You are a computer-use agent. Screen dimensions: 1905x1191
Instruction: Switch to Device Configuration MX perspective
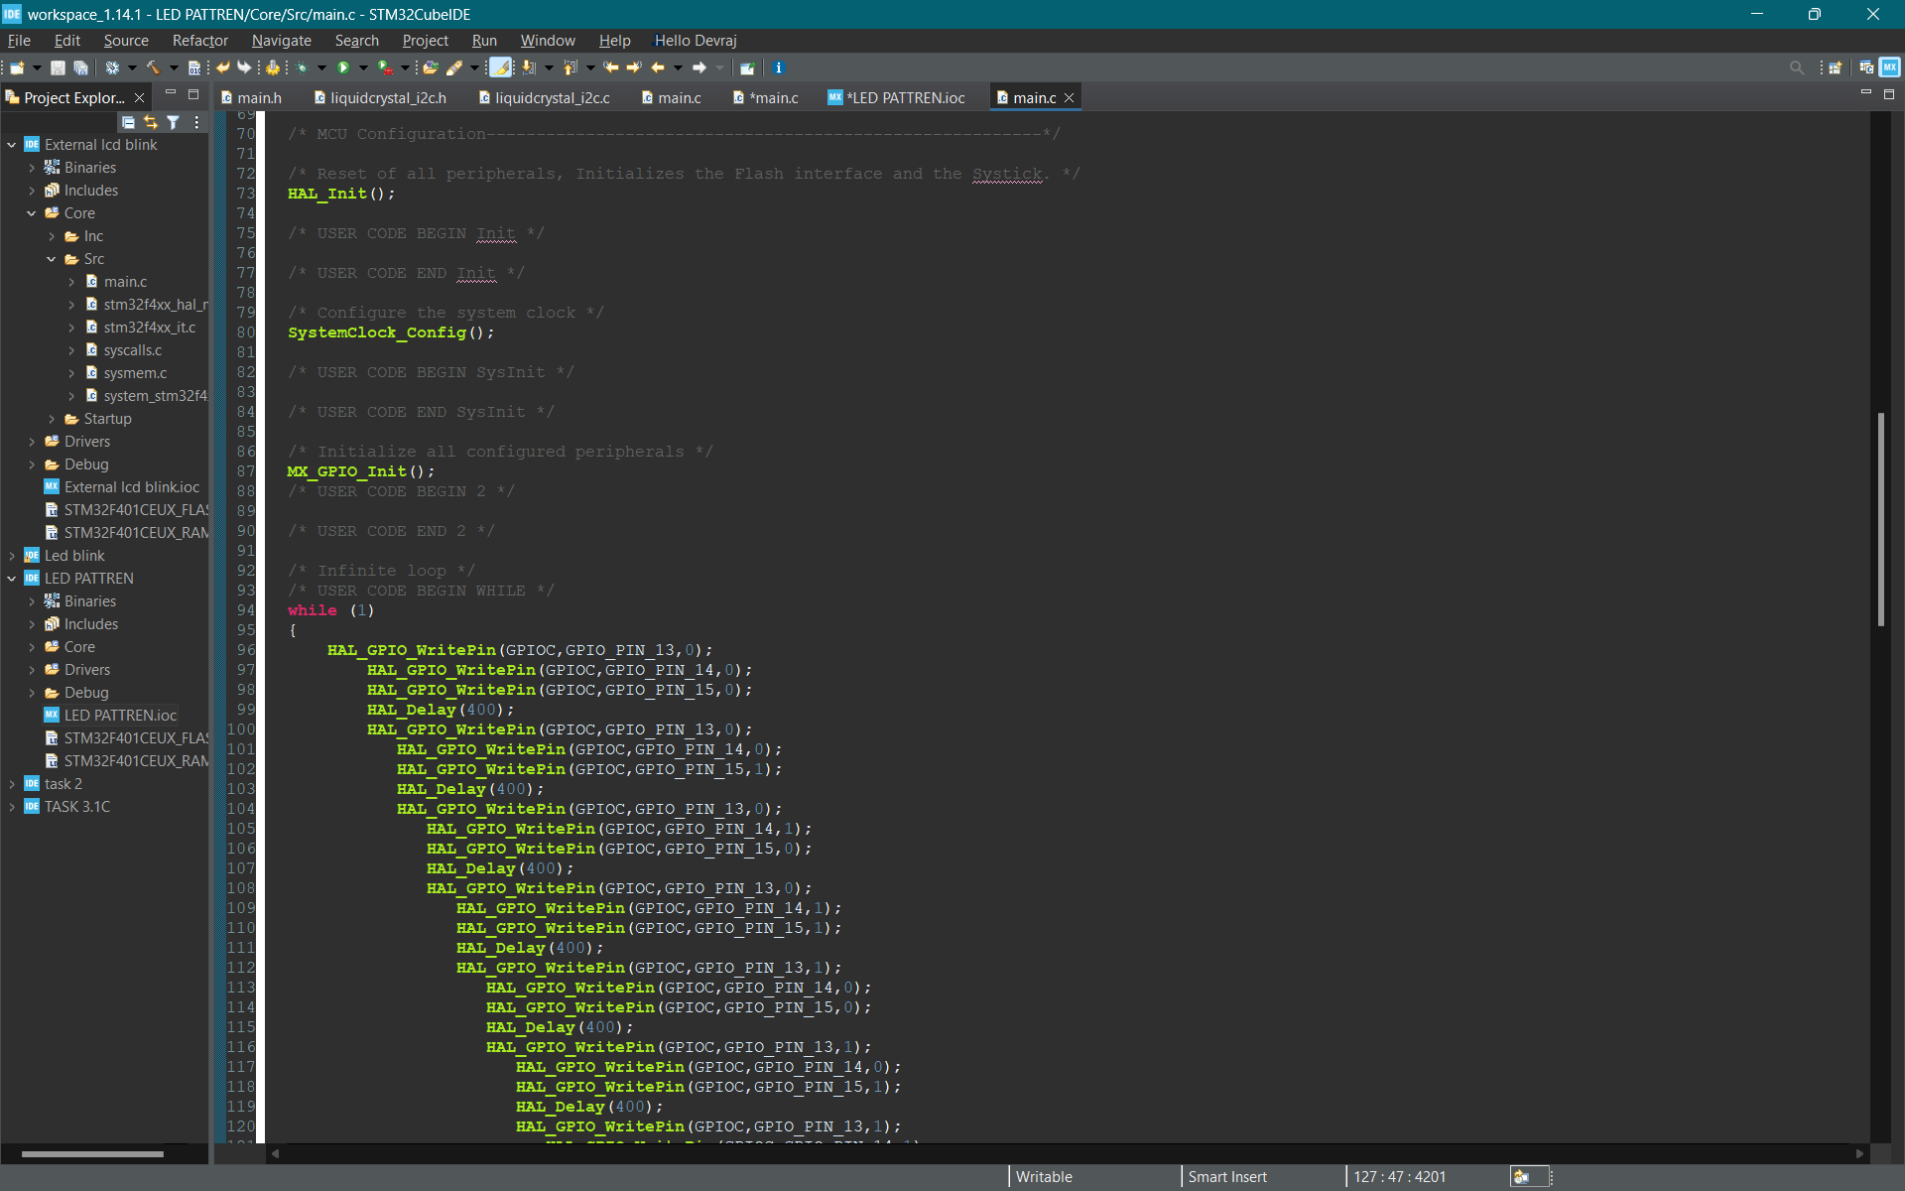[1889, 67]
